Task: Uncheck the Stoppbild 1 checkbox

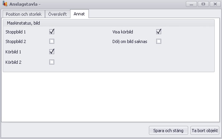Action: coord(52,31)
